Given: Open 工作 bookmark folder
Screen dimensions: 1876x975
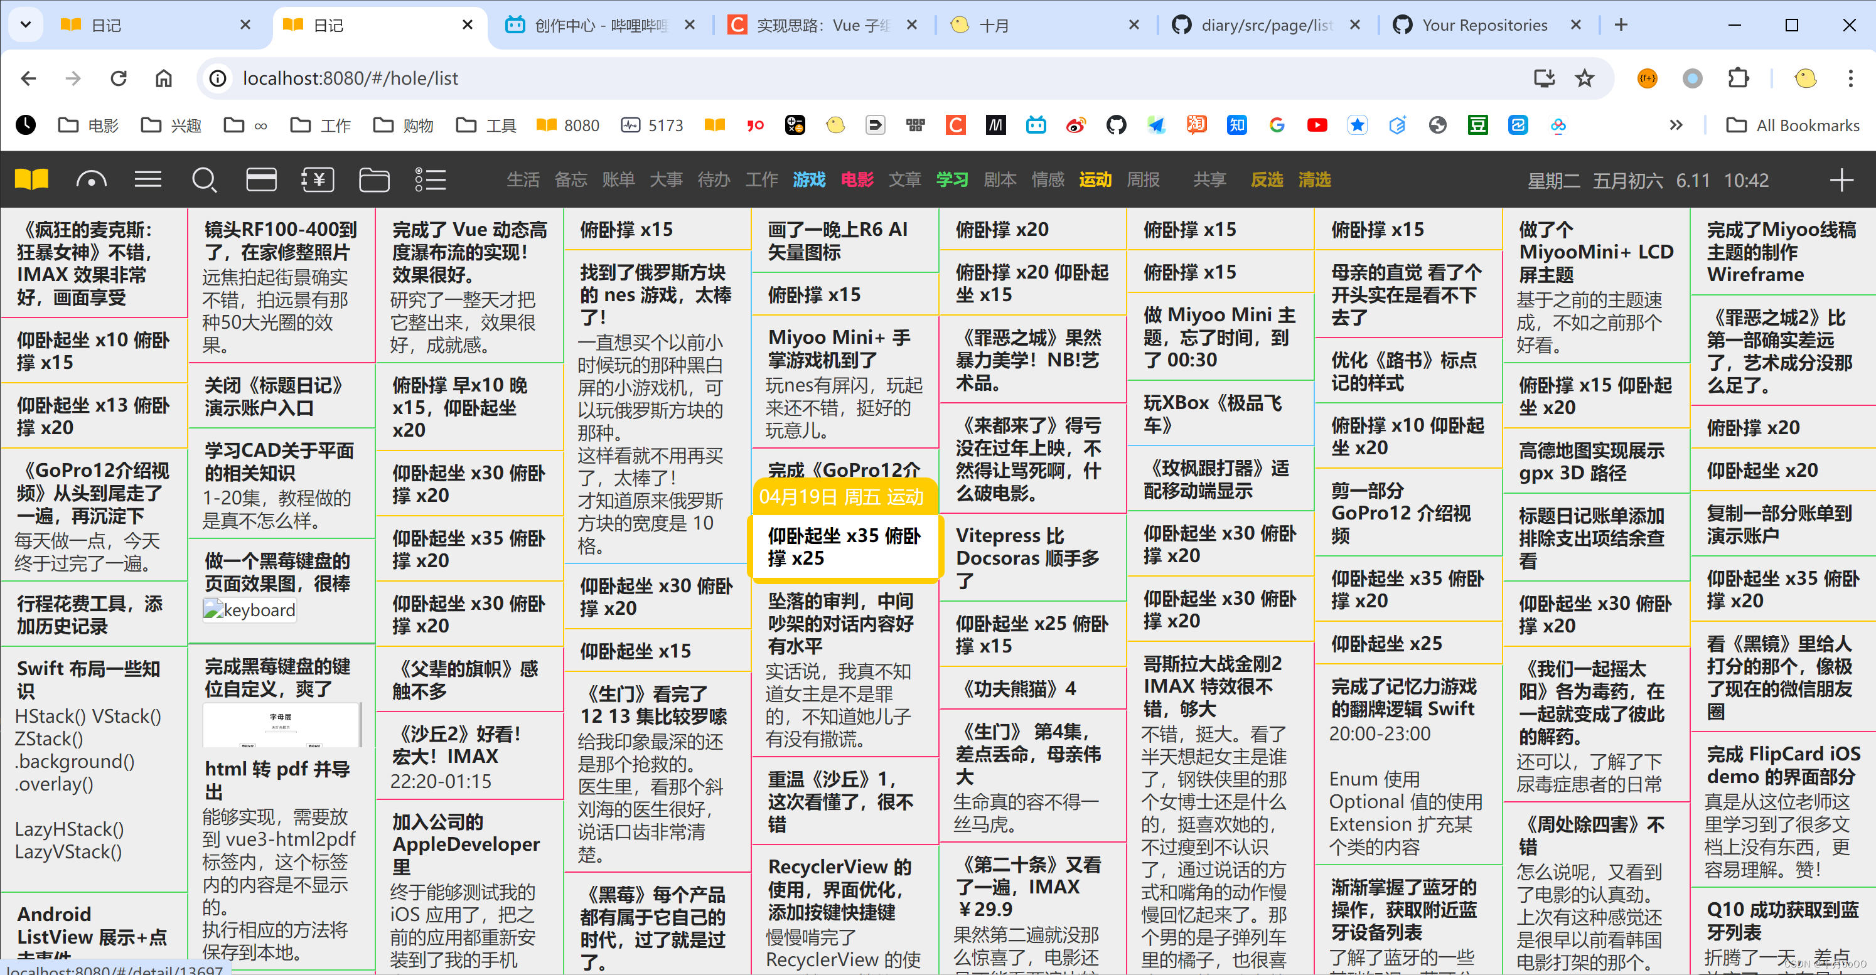Looking at the screenshot, I should 321,125.
